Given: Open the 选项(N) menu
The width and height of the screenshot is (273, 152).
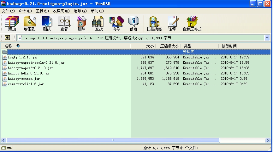Looking at the screenshot, I should pos(80,11).
